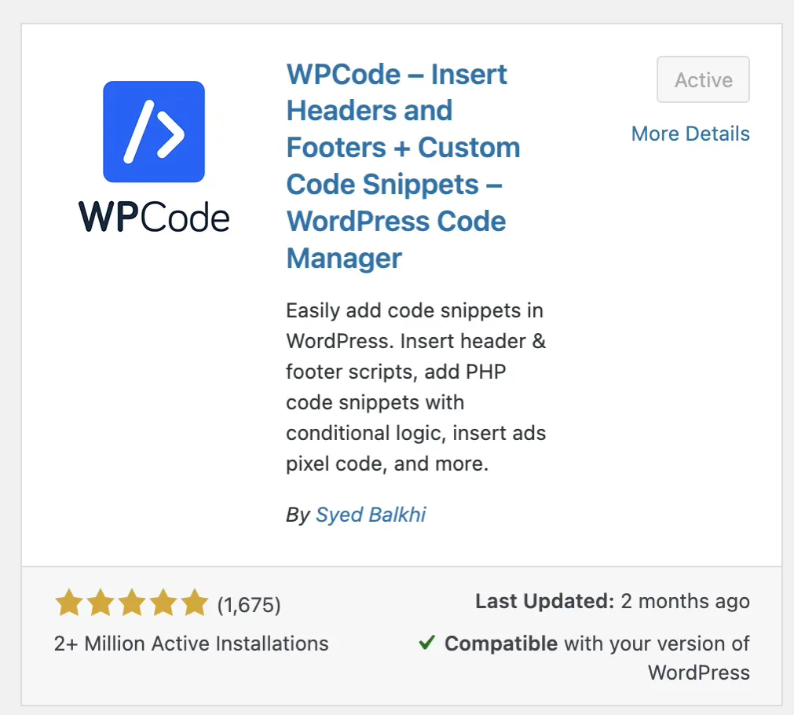Open the More Details popup
Image resolution: width=794 pixels, height=715 pixels.
690,134
